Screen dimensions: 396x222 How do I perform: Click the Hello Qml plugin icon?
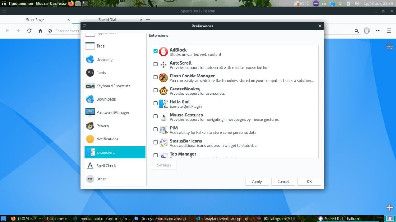click(x=163, y=104)
